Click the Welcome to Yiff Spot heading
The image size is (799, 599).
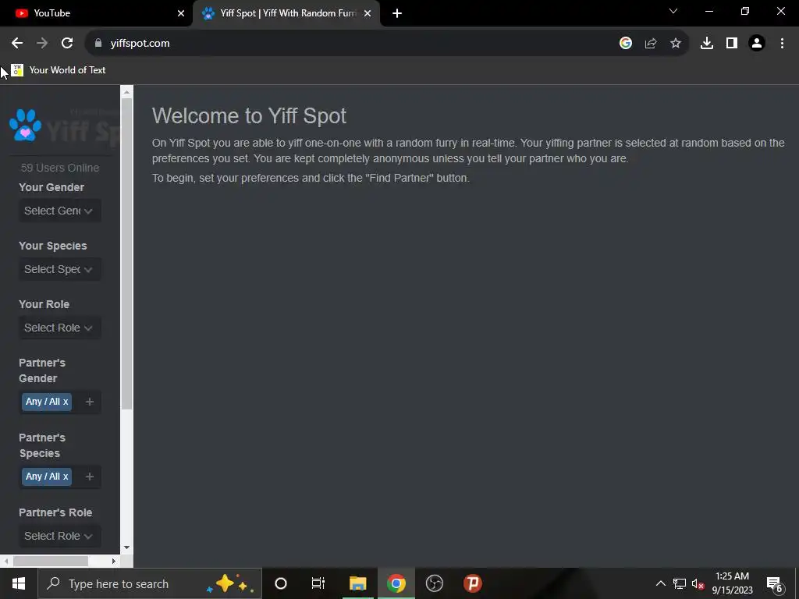click(x=249, y=115)
